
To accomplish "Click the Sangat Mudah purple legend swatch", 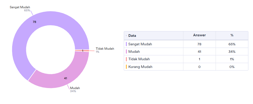I will click(x=126, y=44).
